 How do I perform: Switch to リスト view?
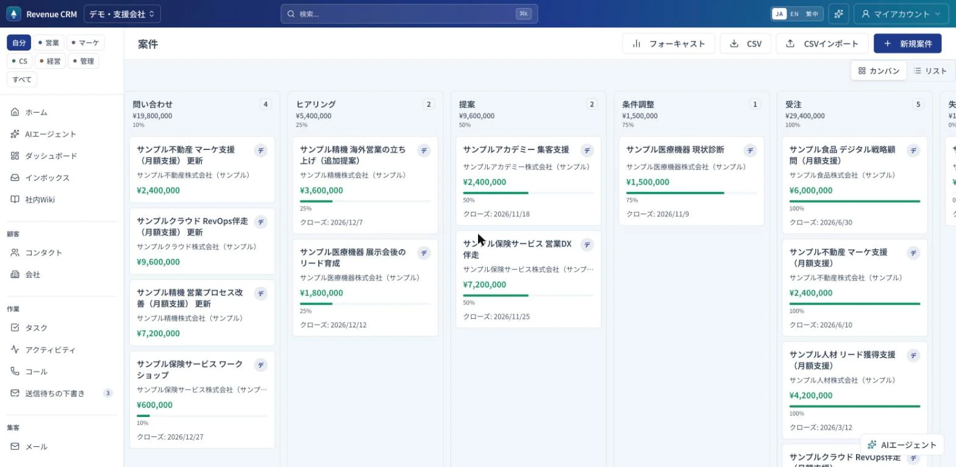click(930, 71)
